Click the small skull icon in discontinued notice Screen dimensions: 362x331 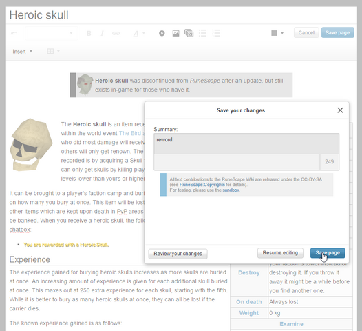coord(85,85)
